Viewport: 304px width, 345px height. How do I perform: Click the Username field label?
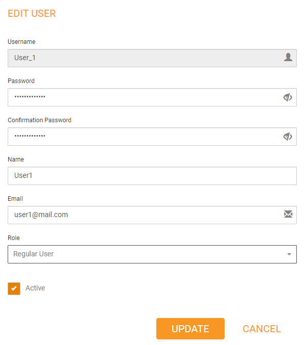click(21, 42)
